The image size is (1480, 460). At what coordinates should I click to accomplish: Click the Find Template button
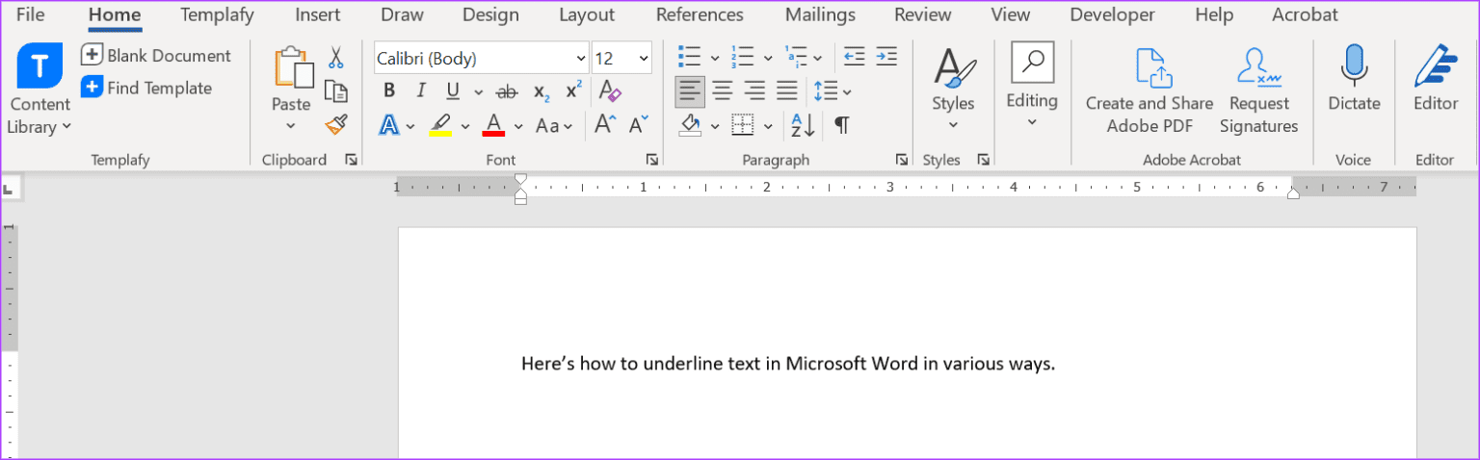point(146,88)
